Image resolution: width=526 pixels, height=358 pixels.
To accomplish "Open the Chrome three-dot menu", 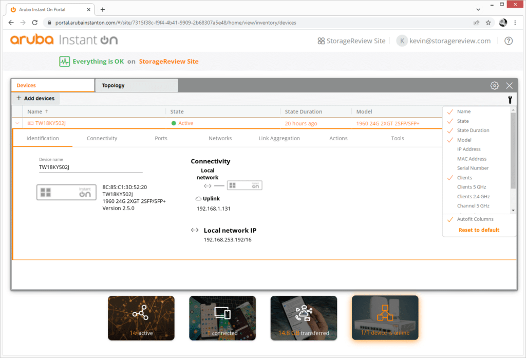I will click(x=515, y=23).
